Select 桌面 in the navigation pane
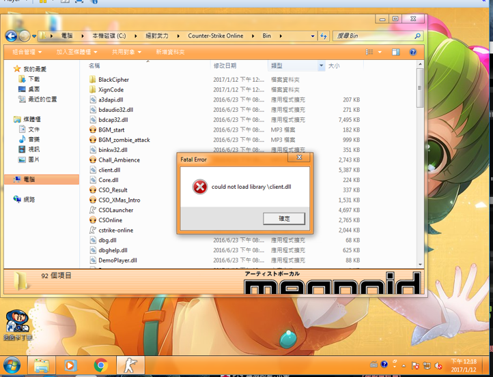 (x=29, y=89)
